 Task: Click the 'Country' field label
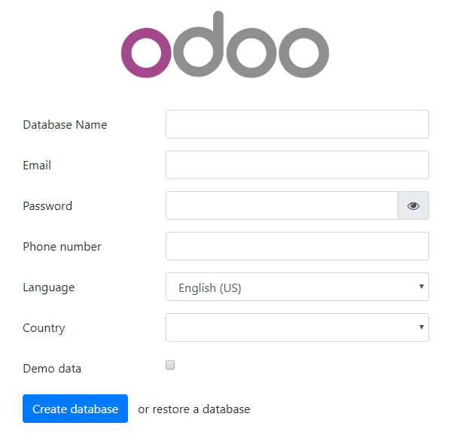44,328
